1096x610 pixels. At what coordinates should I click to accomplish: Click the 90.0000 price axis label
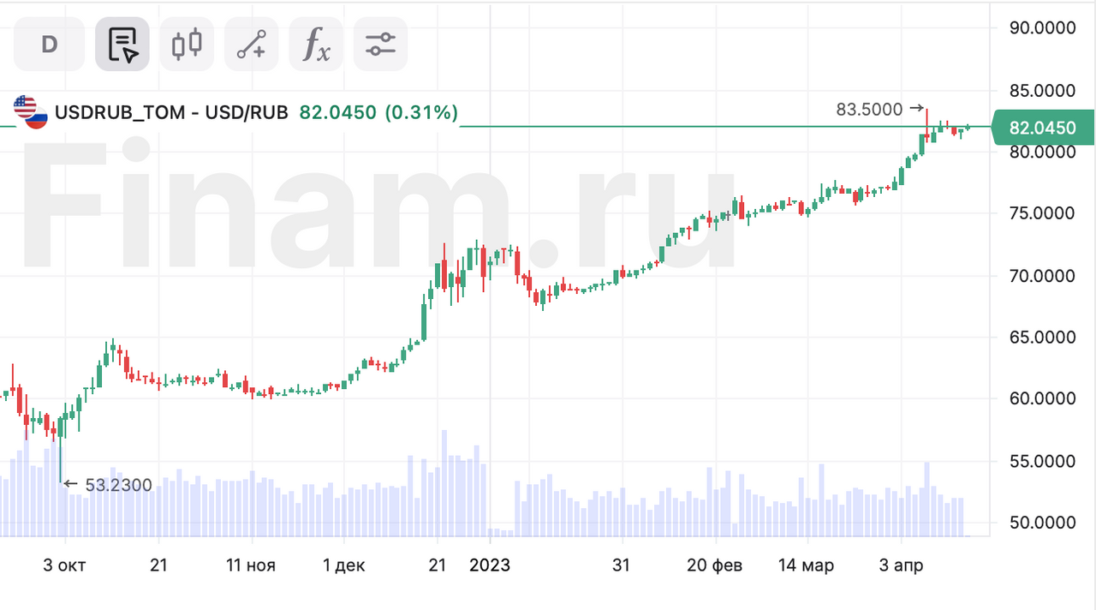point(1042,27)
